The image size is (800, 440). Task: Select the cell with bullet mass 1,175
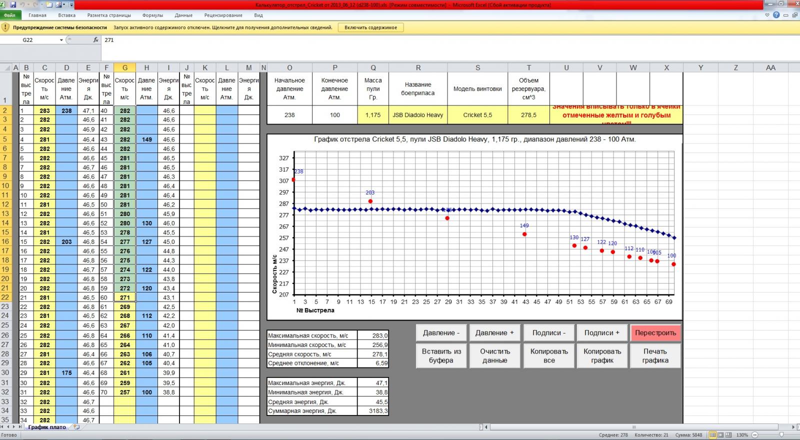coord(373,114)
